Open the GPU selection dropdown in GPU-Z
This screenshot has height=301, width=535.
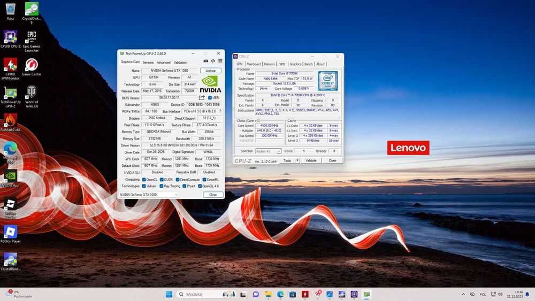[x=148, y=195]
